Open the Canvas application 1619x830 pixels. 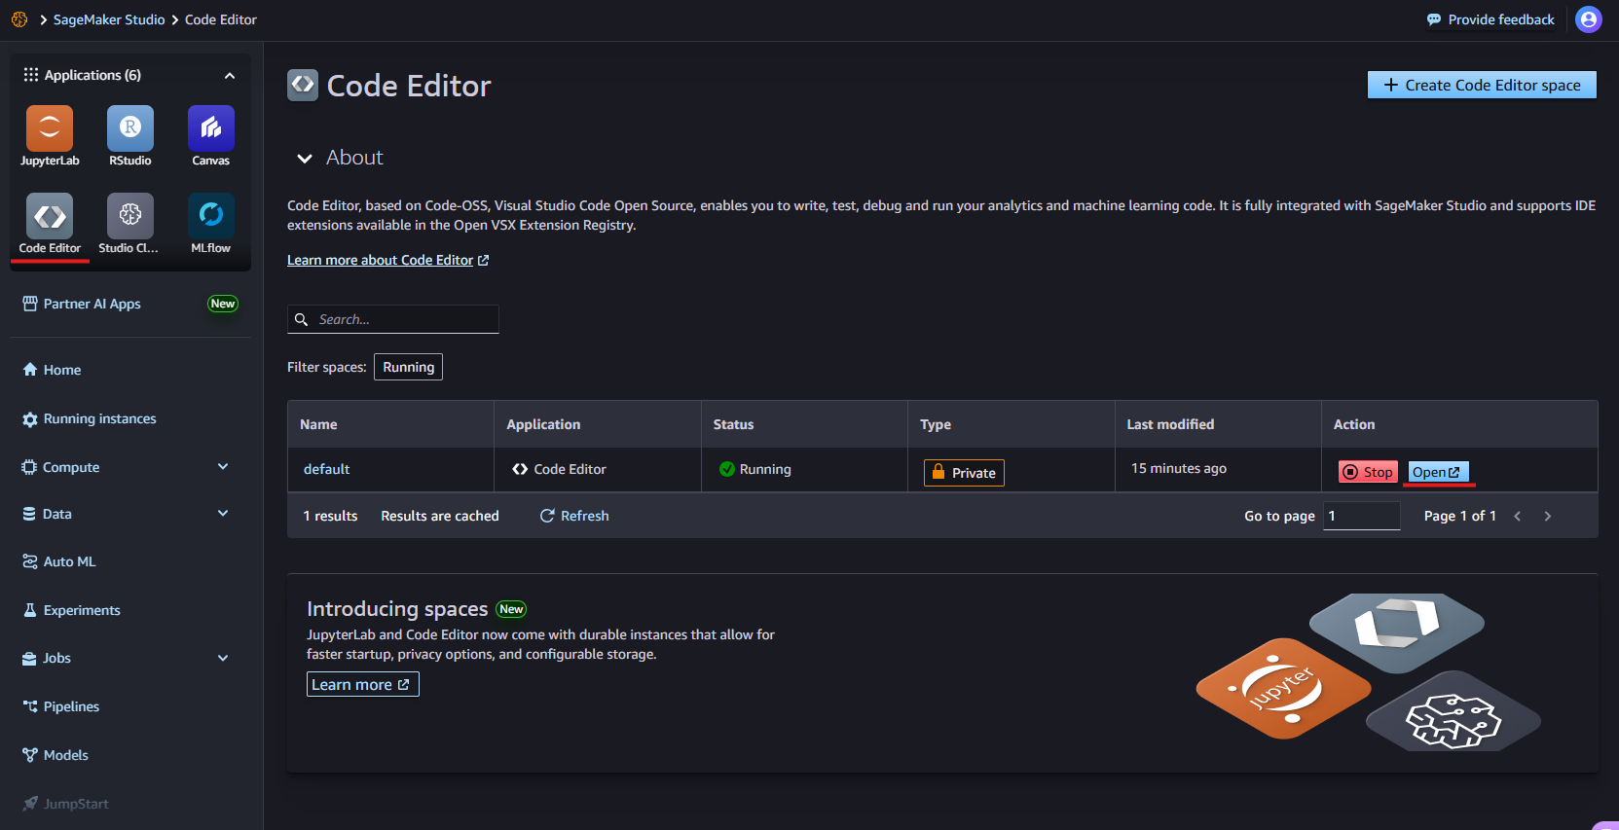click(210, 136)
